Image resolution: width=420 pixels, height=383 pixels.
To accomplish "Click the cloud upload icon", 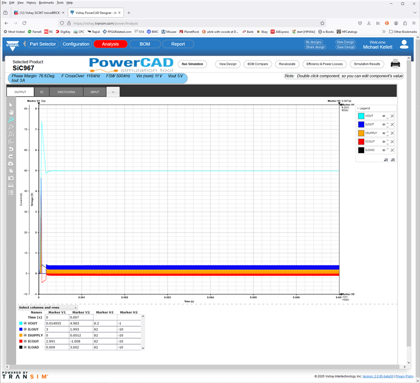I will [x=11, y=163].
